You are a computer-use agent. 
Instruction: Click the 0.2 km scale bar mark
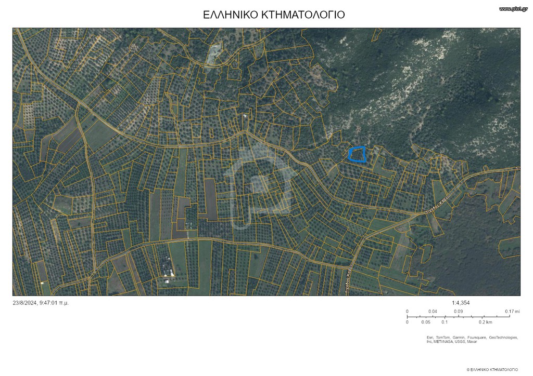click(x=486, y=322)
